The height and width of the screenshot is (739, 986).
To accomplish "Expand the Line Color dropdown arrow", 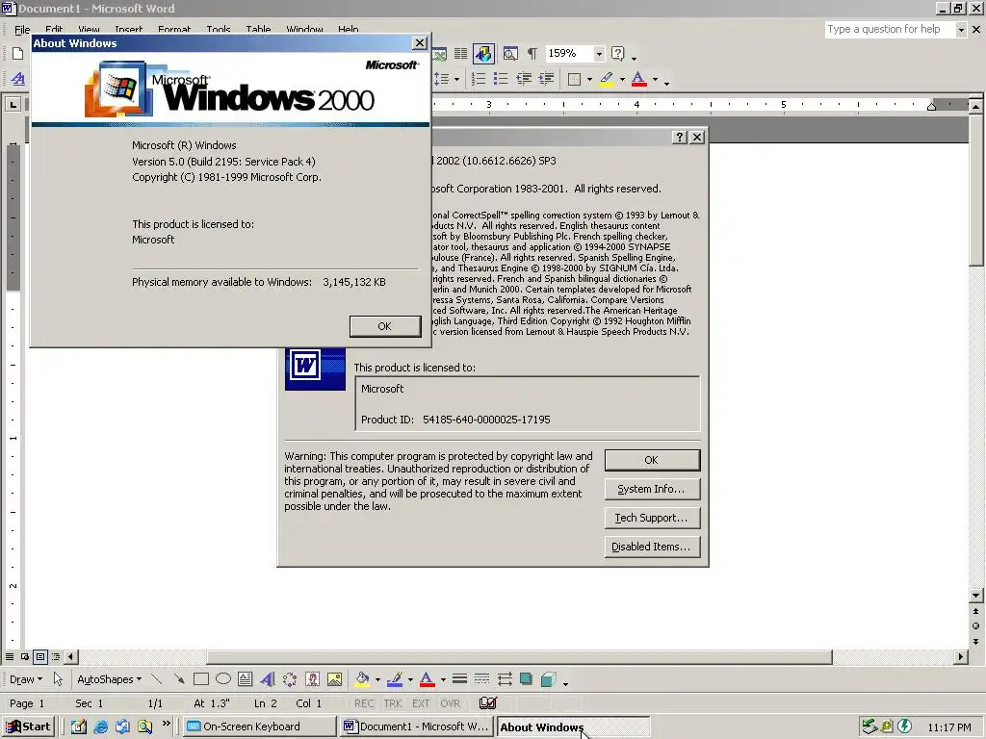I will (x=410, y=679).
